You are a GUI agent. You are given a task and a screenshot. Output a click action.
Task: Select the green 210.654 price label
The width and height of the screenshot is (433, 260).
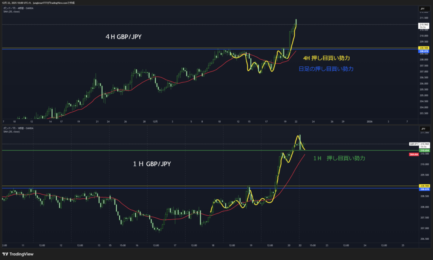424,150
